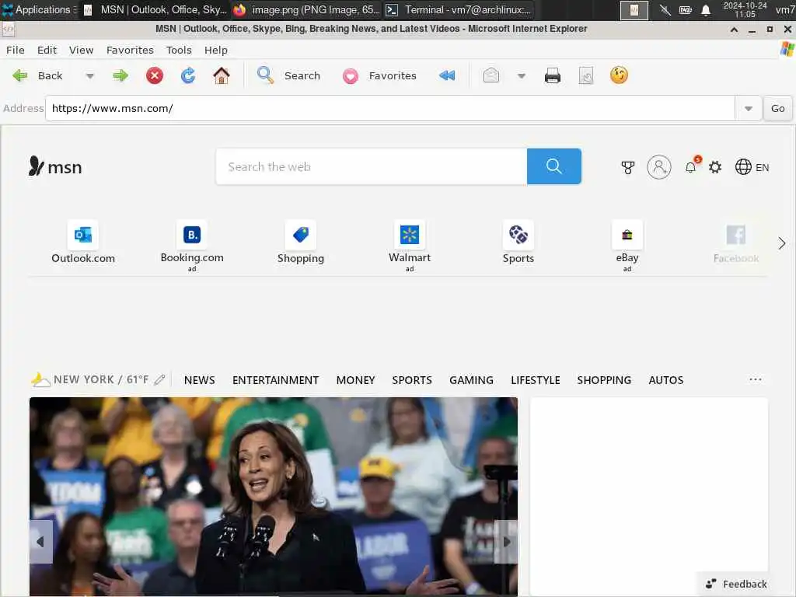Switch to the NEWS tab
Screen dimensions: 796x597
(x=200, y=380)
